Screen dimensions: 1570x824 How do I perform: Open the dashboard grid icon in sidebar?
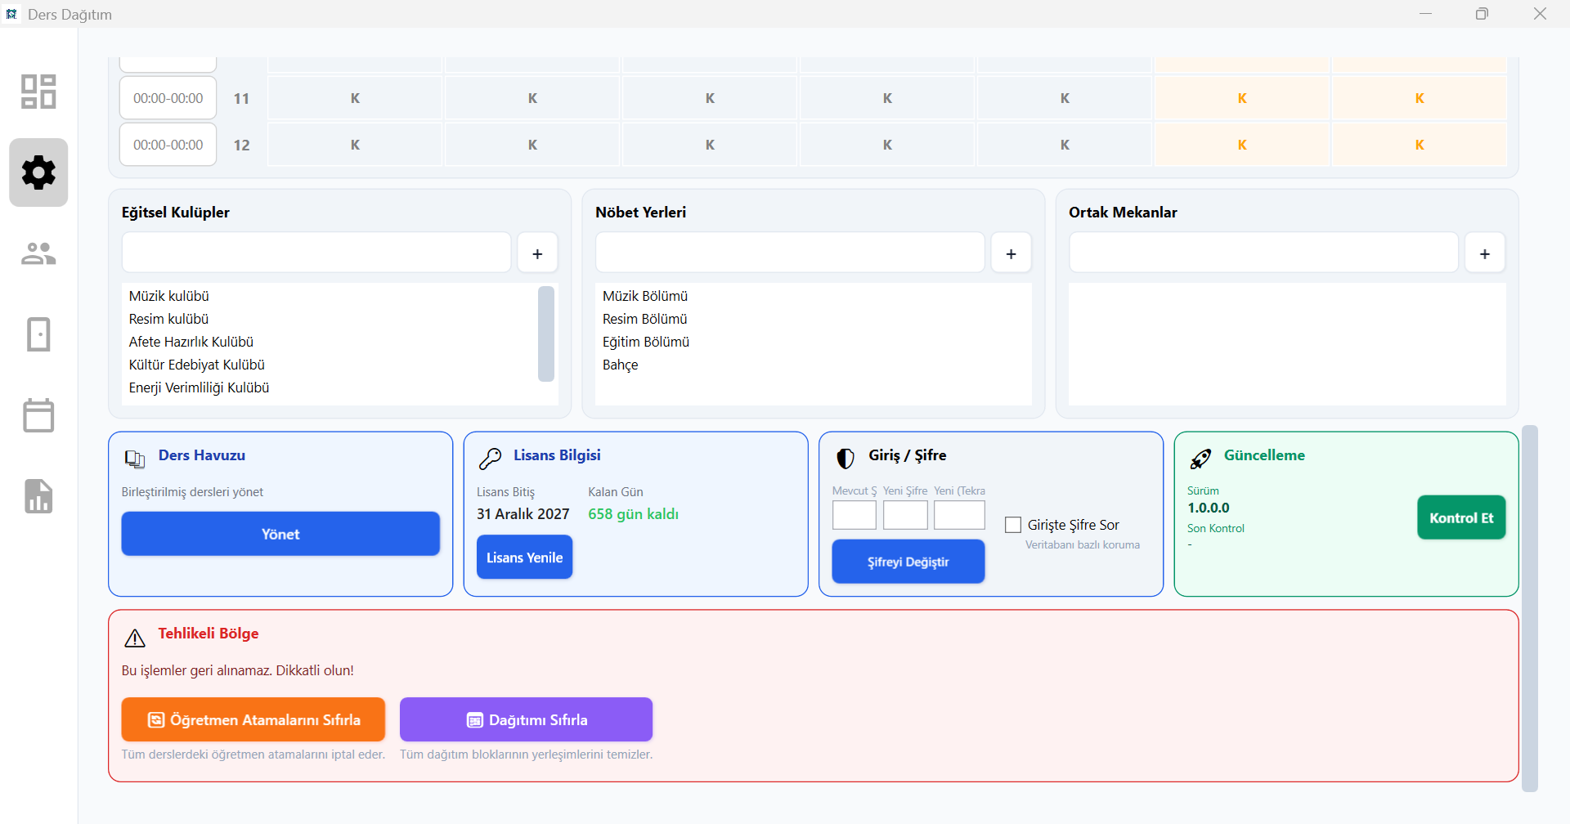pyautogui.click(x=38, y=92)
